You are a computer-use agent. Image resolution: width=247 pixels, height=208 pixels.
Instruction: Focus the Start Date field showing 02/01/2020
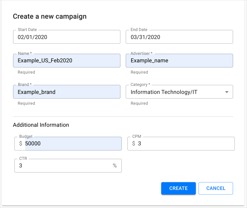pos(67,37)
